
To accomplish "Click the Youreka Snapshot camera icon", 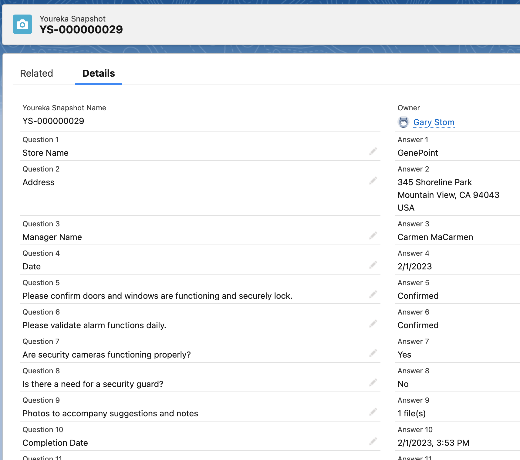I will point(22,24).
